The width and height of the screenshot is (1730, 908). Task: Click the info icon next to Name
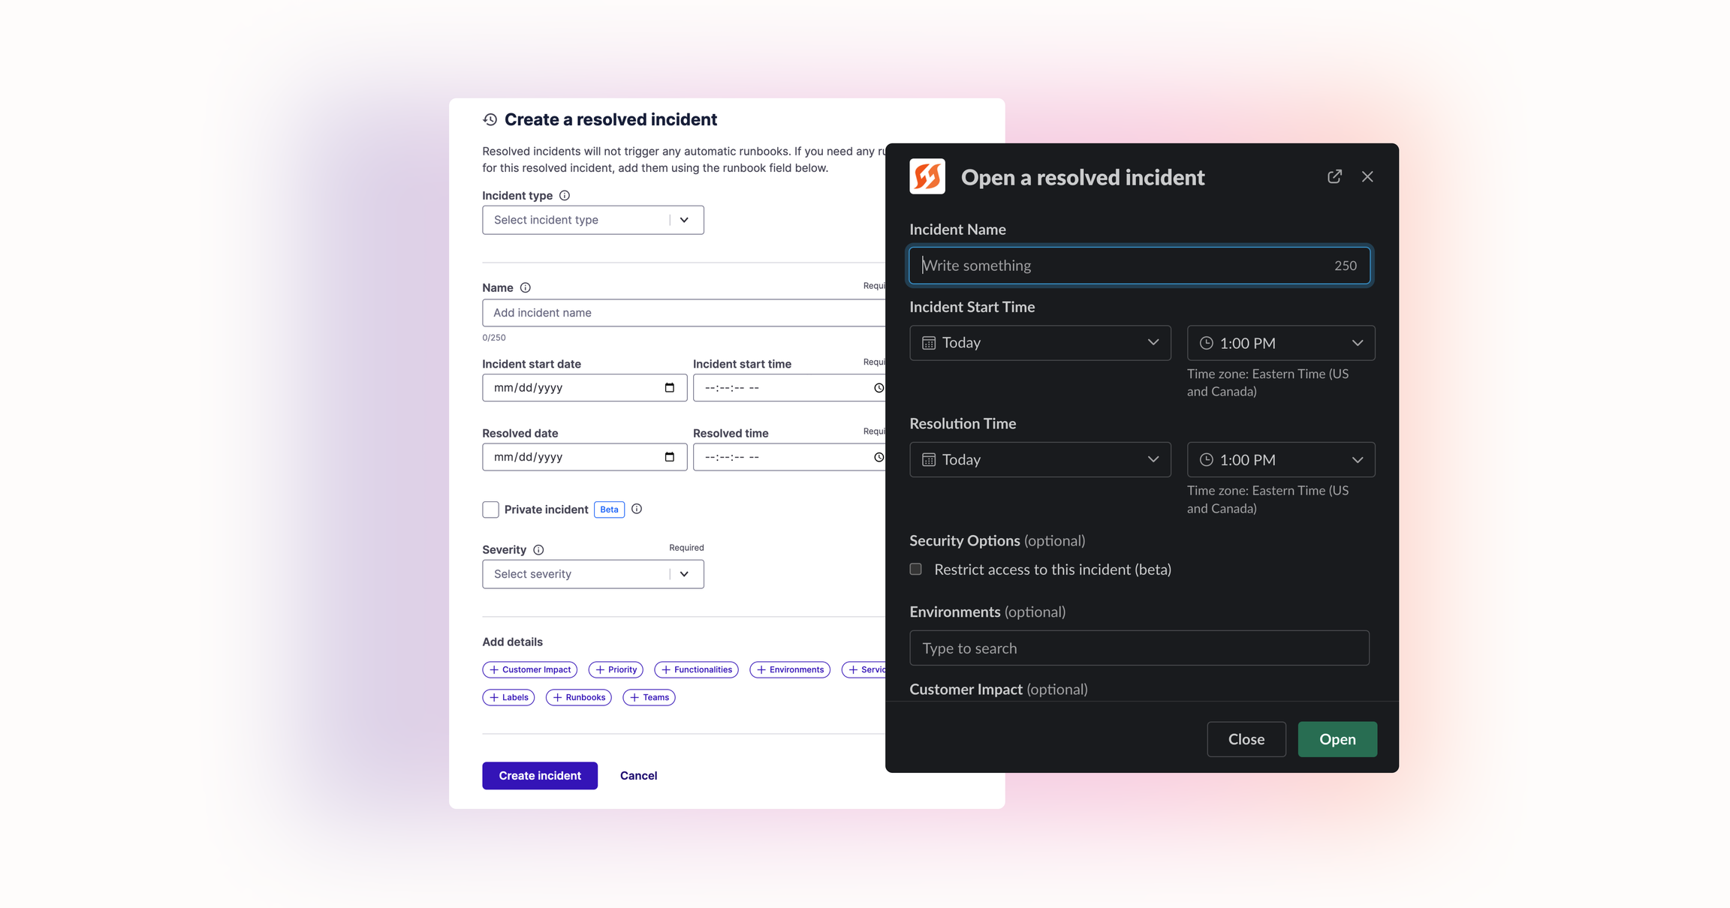coord(526,287)
